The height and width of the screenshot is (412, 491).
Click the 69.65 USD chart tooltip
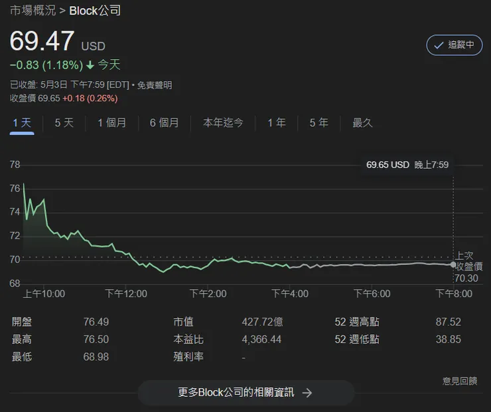(x=407, y=165)
